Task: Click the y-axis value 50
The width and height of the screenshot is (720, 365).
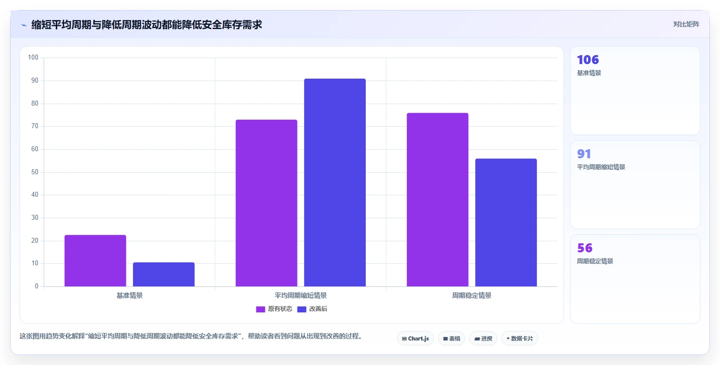Action: [x=35, y=172]
